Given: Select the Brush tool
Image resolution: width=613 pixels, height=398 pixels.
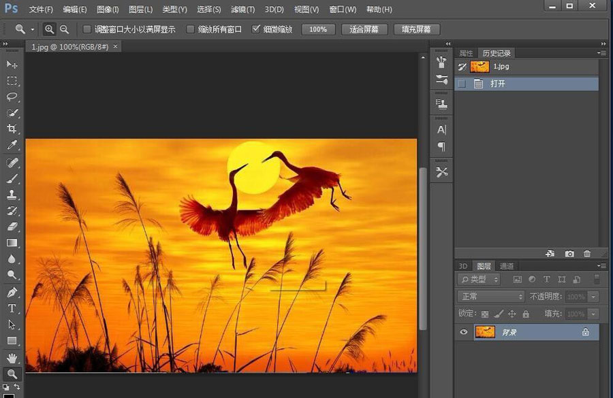Looking at the screenshot, I should coord(11,178).
